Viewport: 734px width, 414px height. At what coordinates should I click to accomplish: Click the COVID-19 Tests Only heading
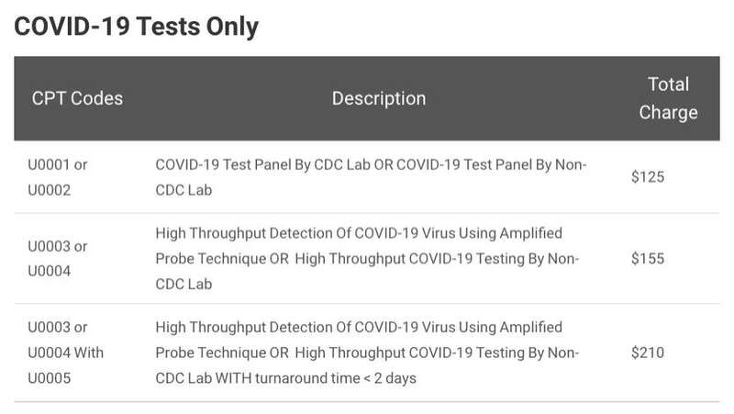click(x=136, y=27)
